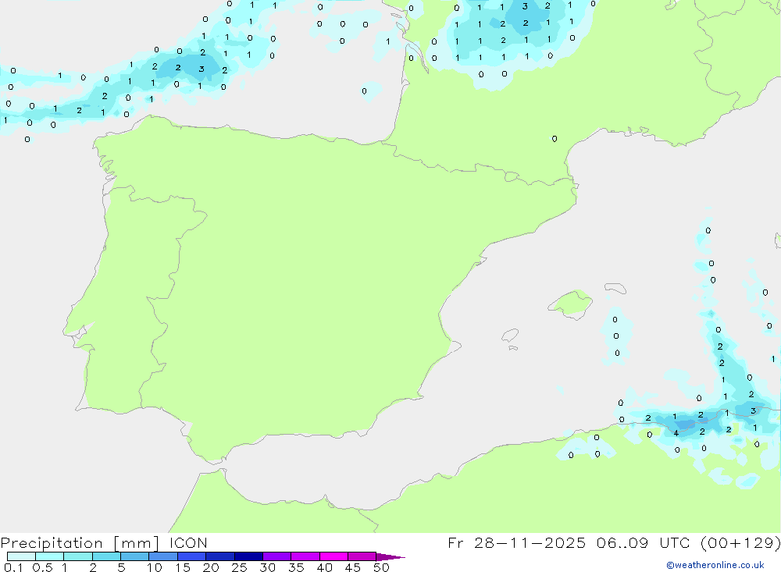781x572 pixels.
Task: Click the 10–15 mm legend swatch
Action: pos(163,556)
